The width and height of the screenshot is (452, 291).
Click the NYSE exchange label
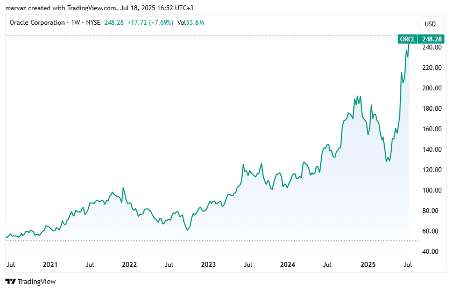coord(93,23)
